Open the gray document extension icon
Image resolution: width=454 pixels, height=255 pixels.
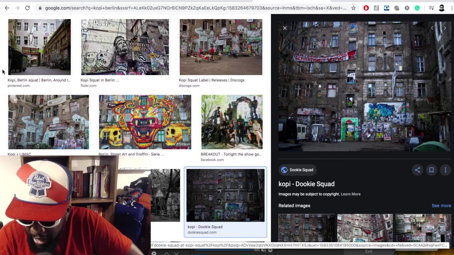pos(376,8)
